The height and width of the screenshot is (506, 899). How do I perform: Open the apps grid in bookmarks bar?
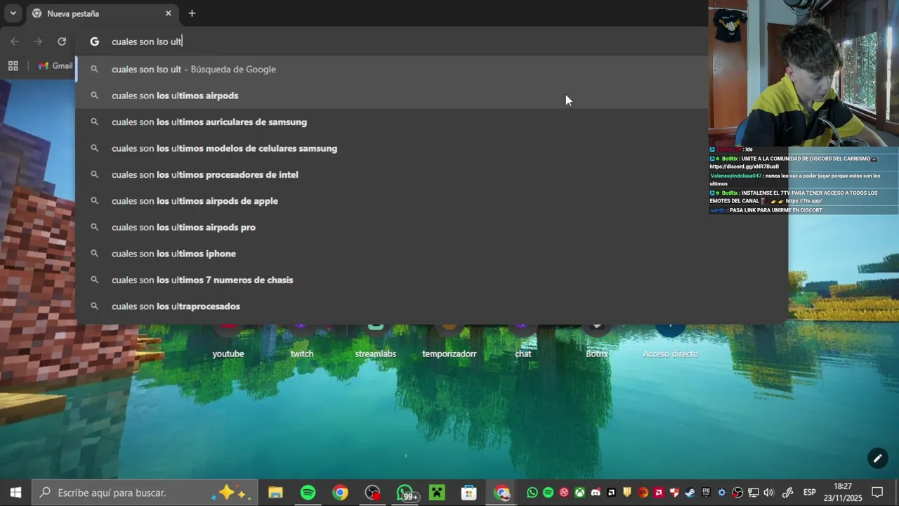13,65
